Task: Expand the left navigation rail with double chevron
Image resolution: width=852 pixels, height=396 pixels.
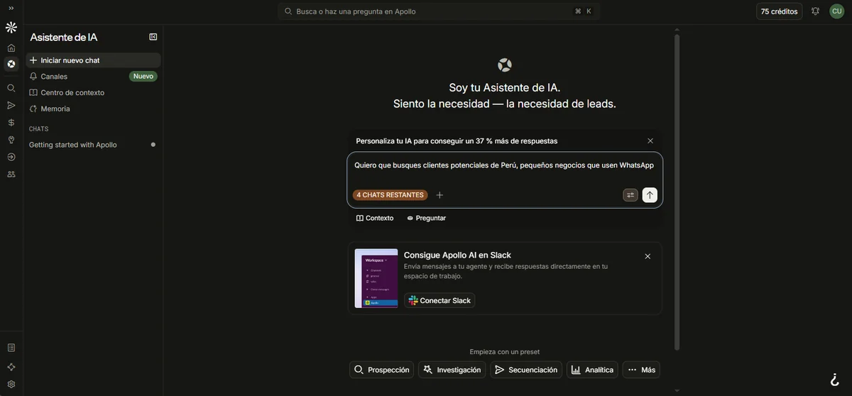Action: (x=11, y=8)
